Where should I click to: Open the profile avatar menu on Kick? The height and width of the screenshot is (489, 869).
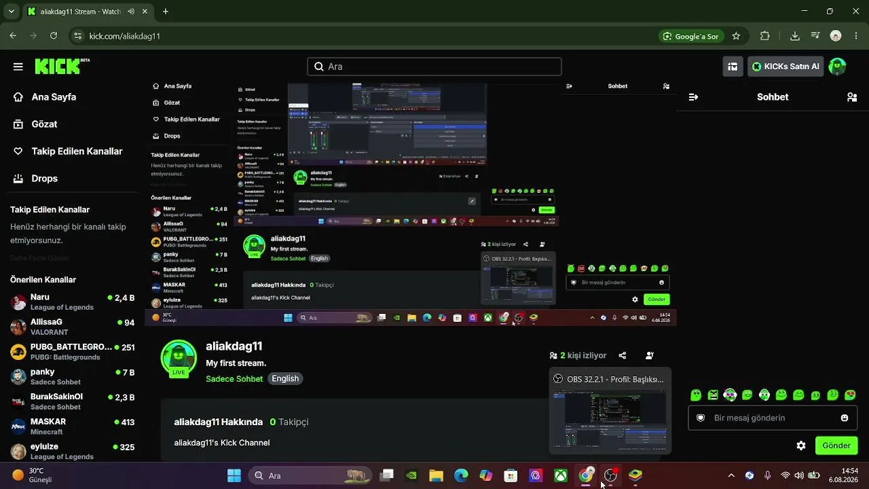click(x=837, y=67)
